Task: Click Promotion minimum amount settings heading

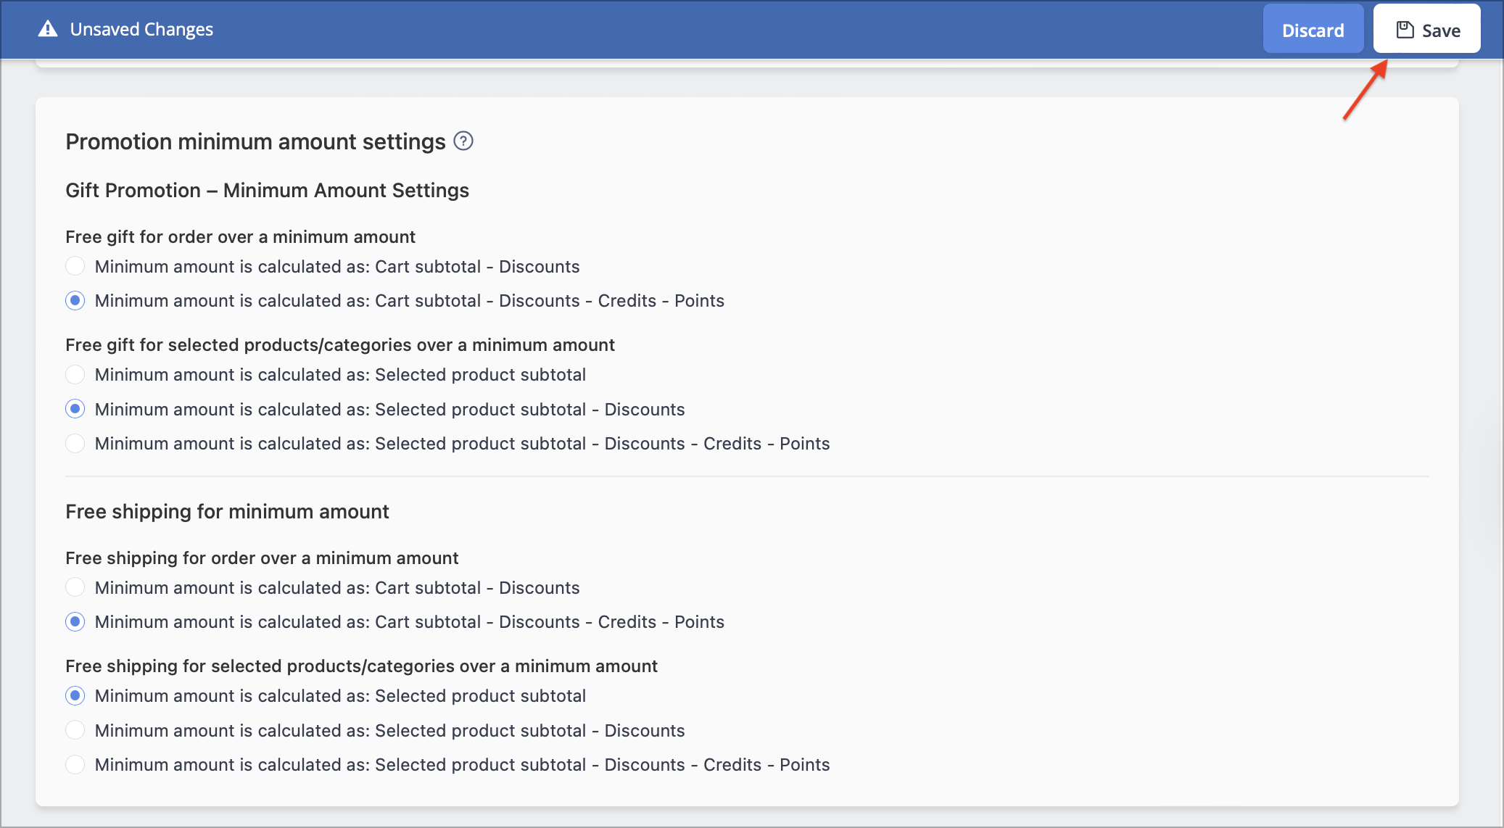Action: click(x=255, y=141)
